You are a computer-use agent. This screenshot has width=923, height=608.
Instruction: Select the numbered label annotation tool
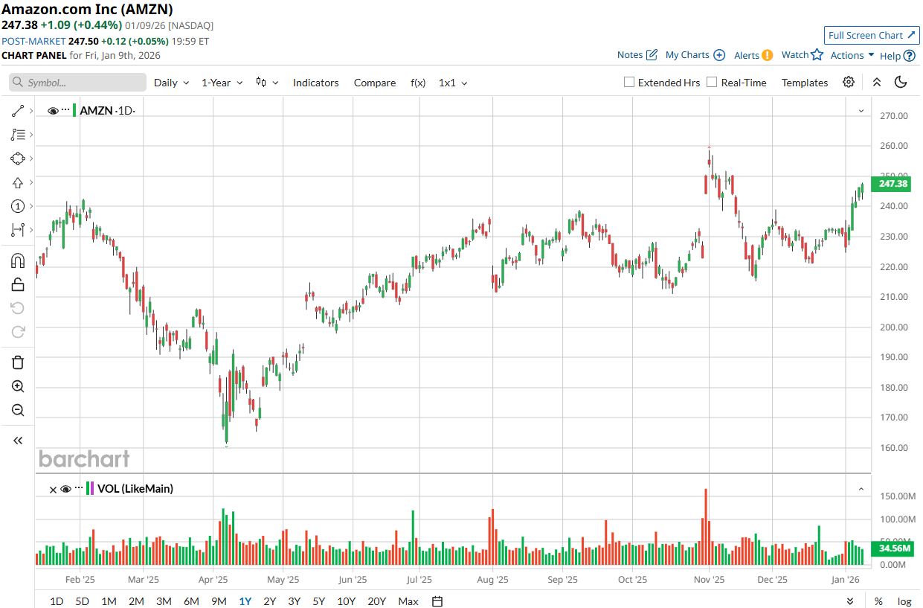point(18,206)
